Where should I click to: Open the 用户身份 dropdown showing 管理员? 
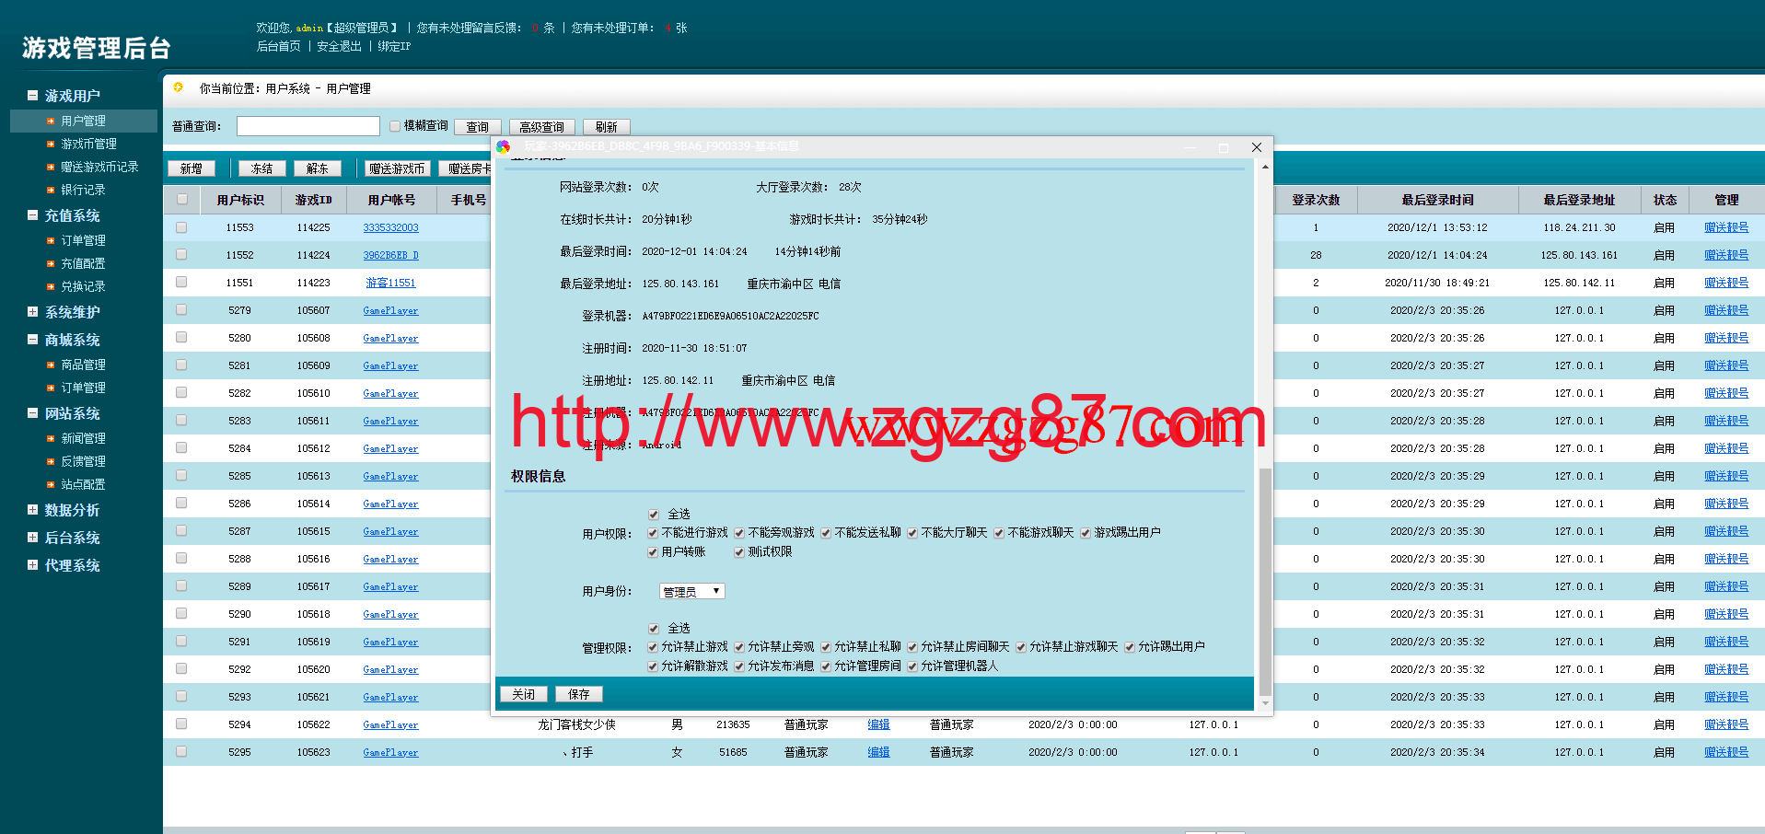[x=691, y=591]
